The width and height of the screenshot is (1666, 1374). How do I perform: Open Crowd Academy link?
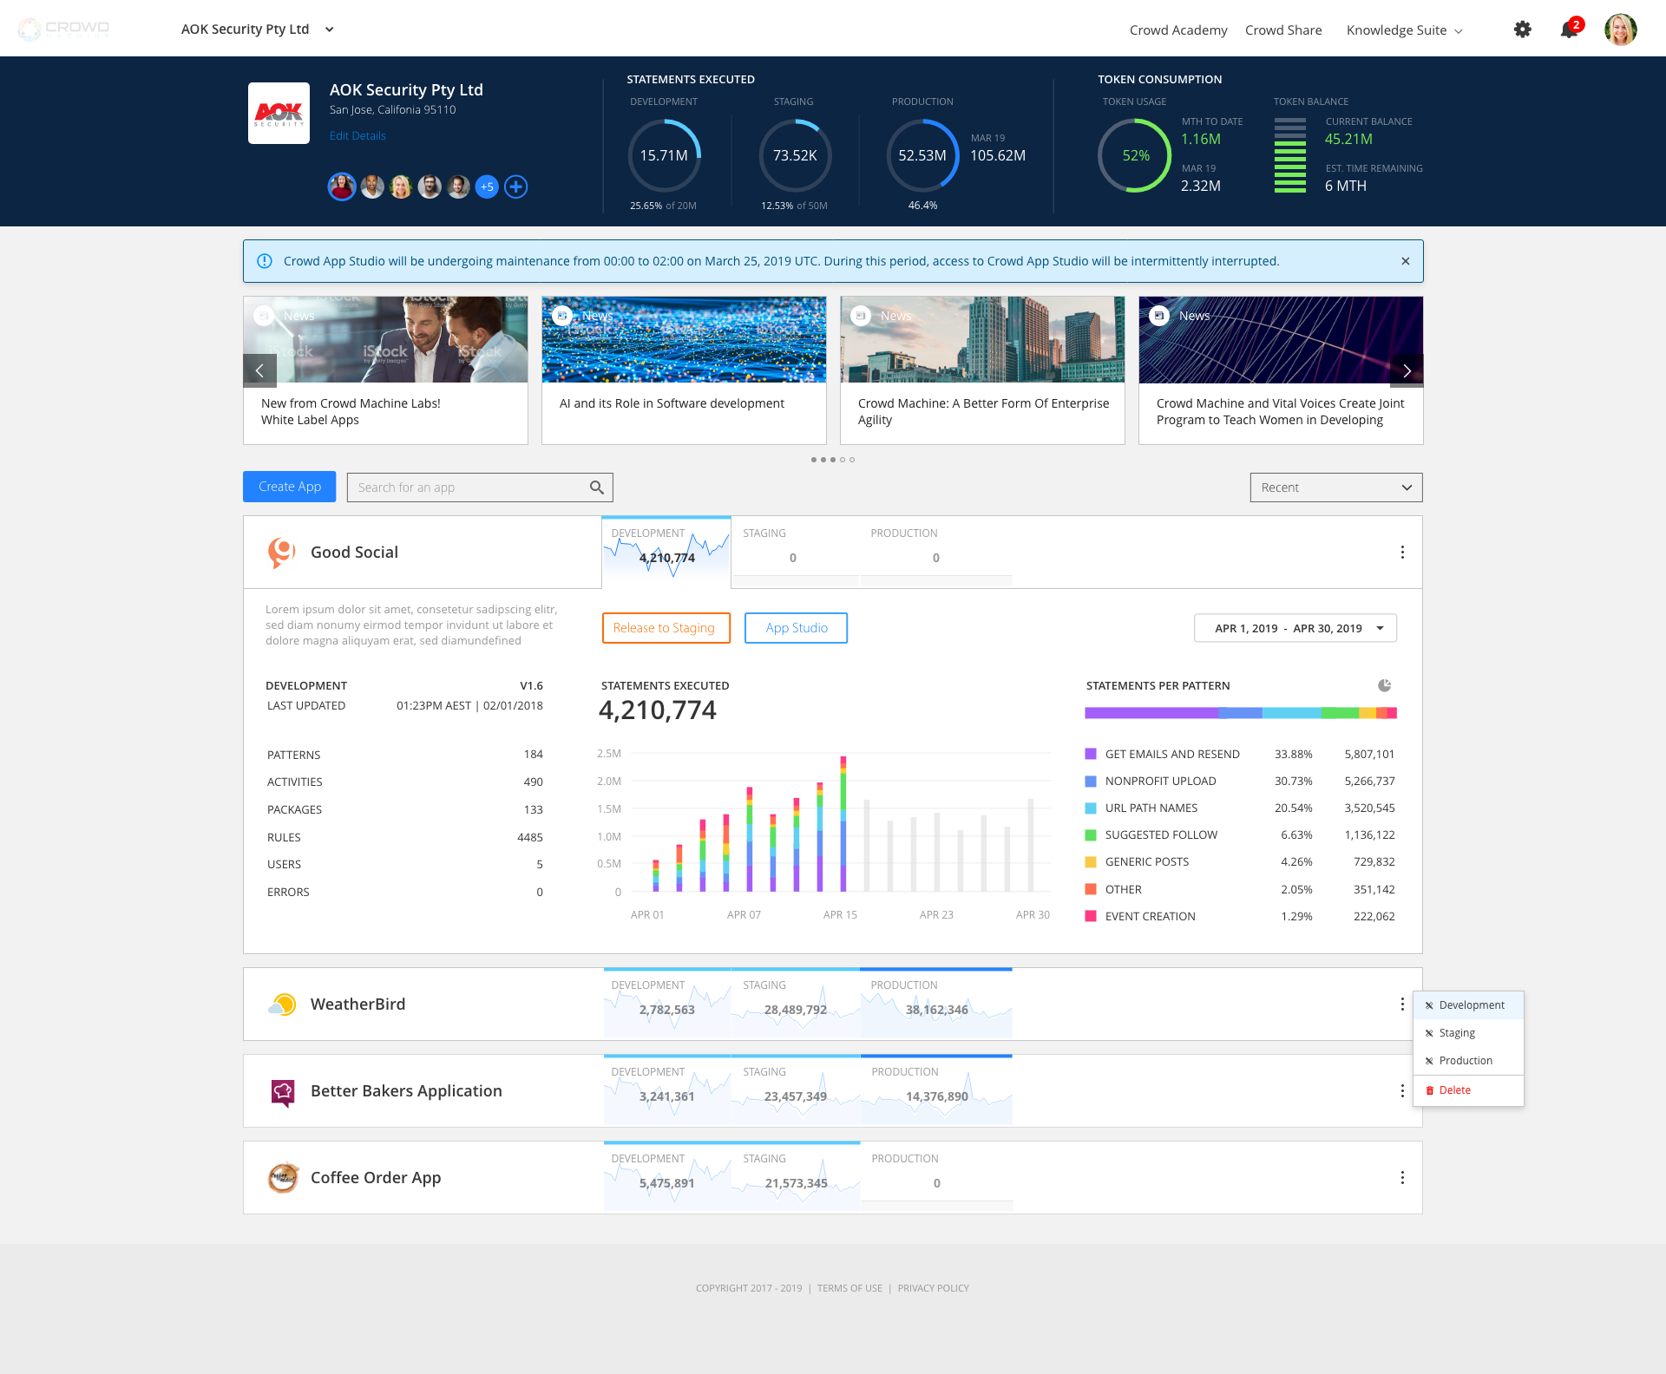point(1178,30)
